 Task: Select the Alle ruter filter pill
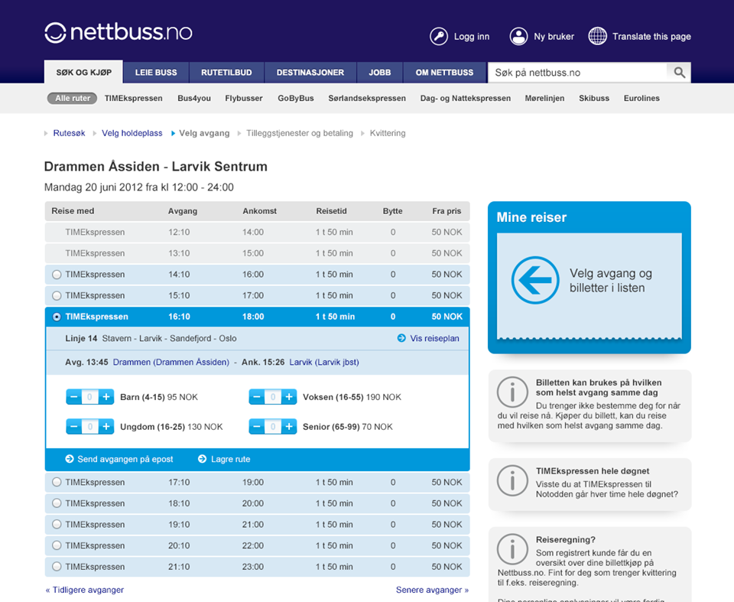[72, 99]
